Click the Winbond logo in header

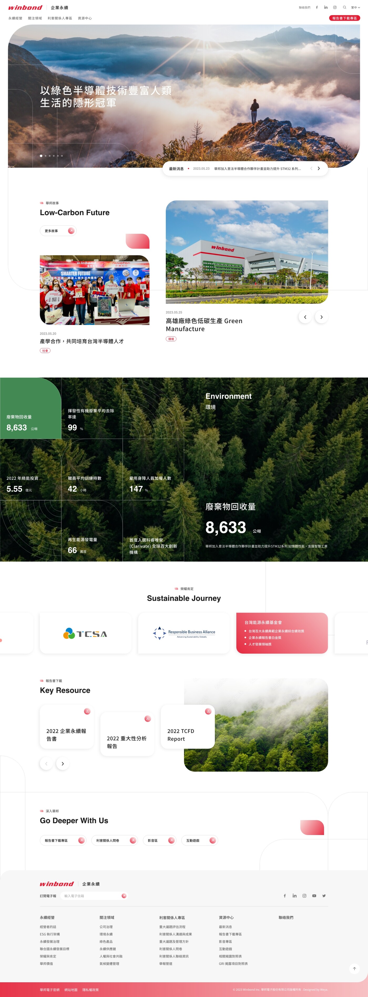coord(25,7)
